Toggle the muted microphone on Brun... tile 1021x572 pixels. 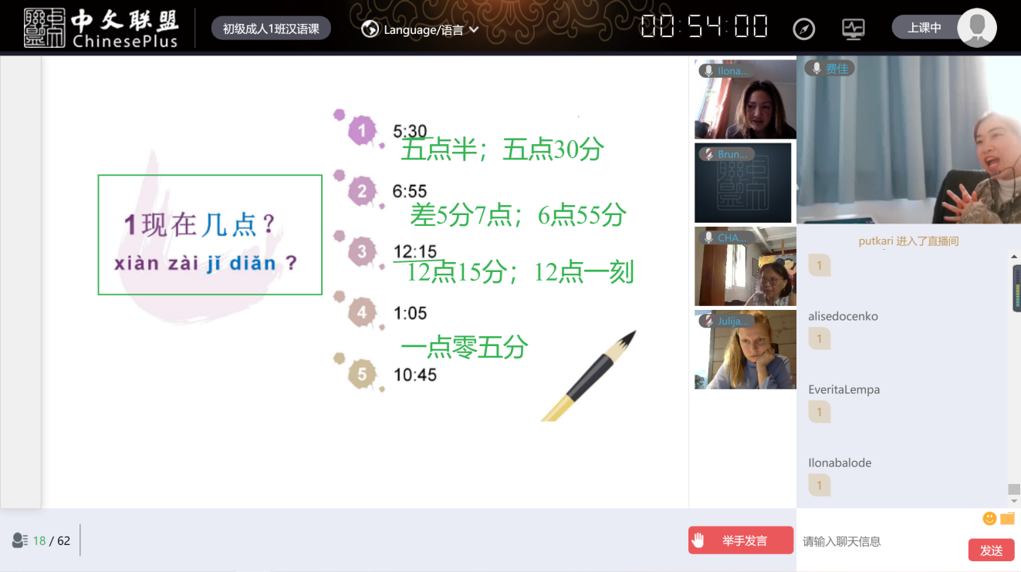click(x=708, y=154)
